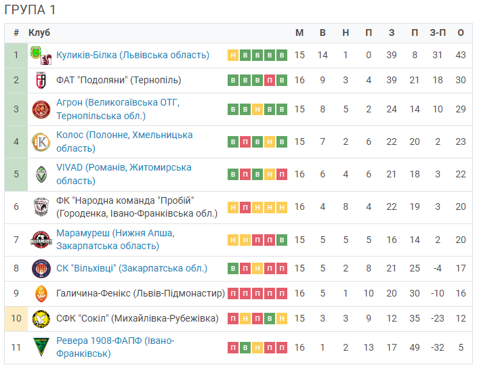Open the Марамуреш (Нижня Апша) team link

[x=115, y=240]
